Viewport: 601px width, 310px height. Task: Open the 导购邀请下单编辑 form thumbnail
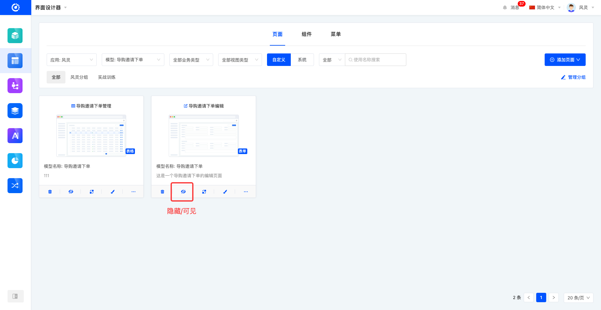pos(203,135)
